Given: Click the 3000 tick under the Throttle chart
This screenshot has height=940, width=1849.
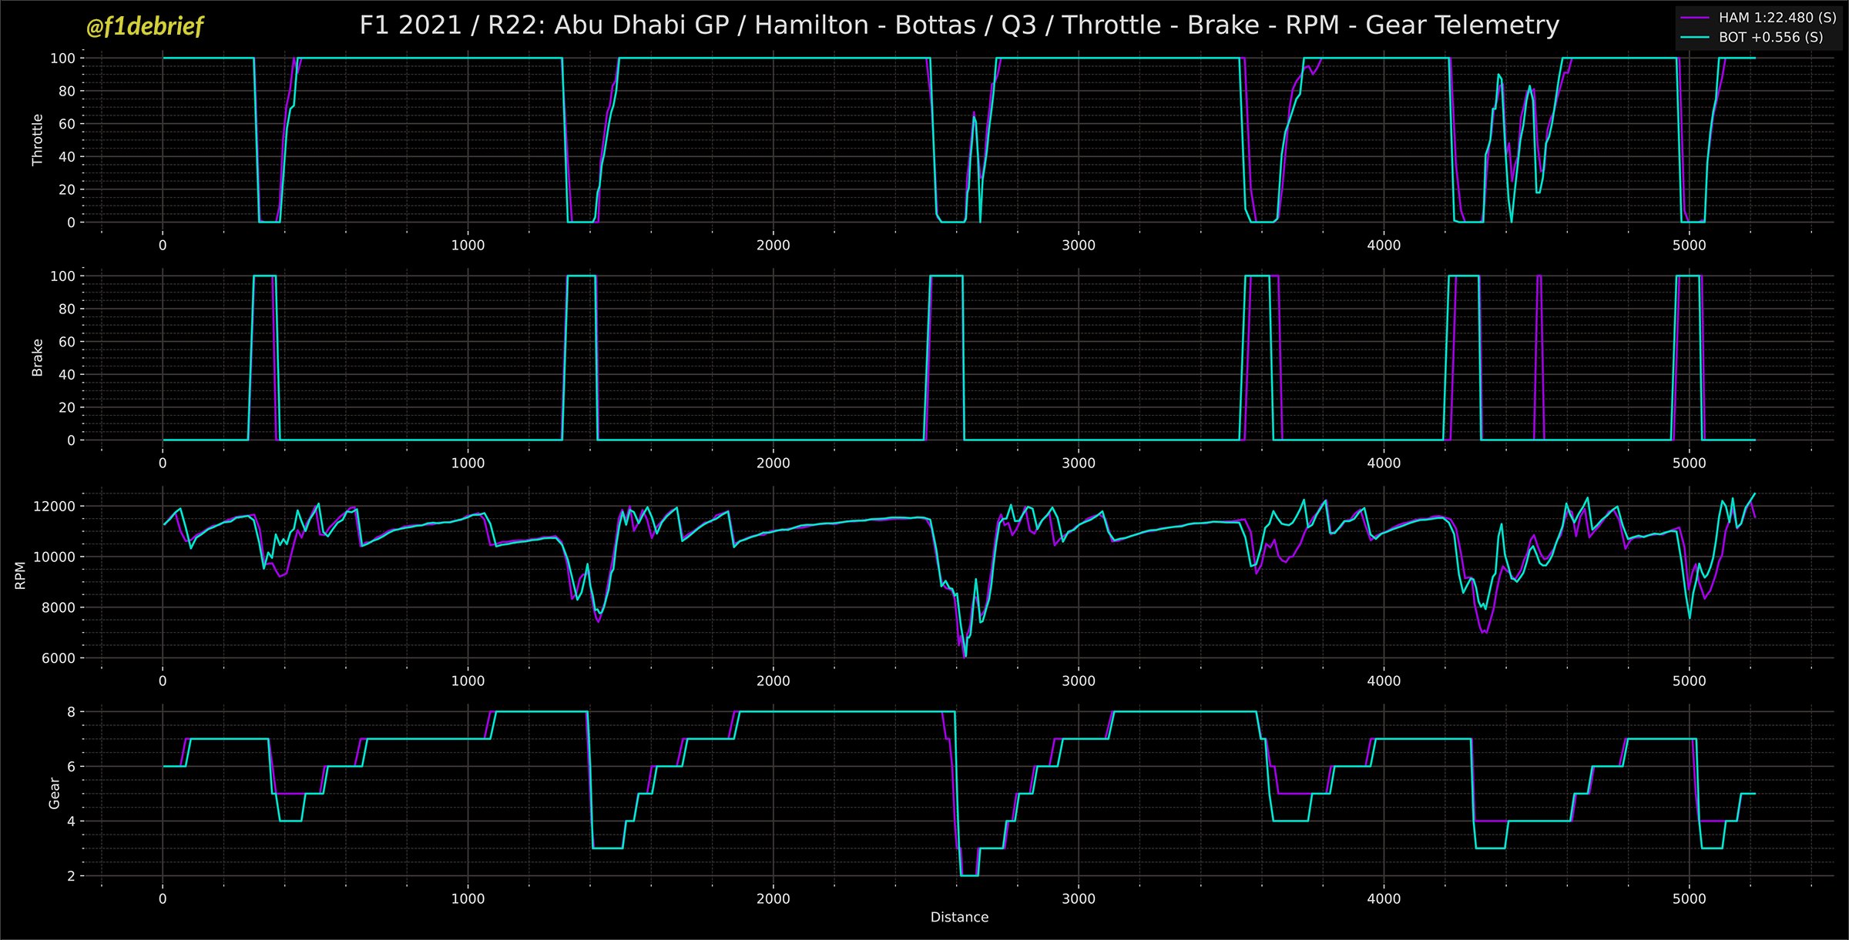Looking at the screenshot, I should click(1078, 245).
